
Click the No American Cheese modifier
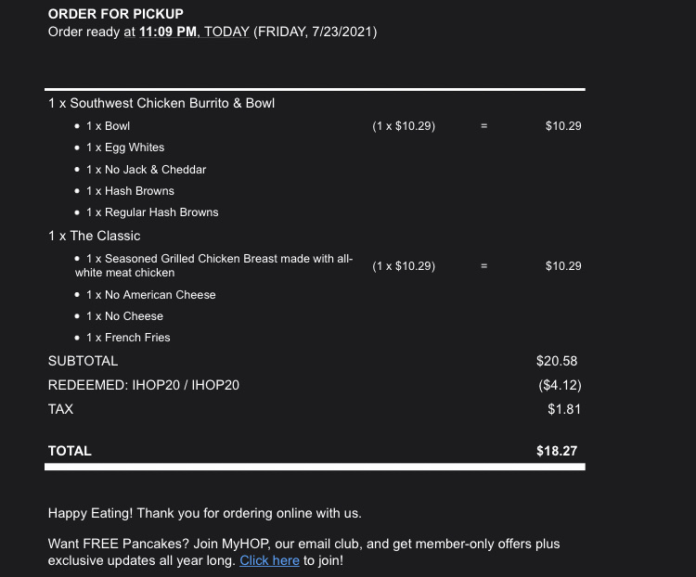pos(150,295)
